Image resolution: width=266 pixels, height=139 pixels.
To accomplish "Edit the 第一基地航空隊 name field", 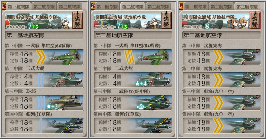I will pyautogui.click(x=44, y=35).
